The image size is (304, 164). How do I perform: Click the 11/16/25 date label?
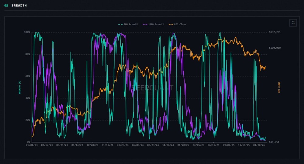pyautogui.click(x=244, y=145)
